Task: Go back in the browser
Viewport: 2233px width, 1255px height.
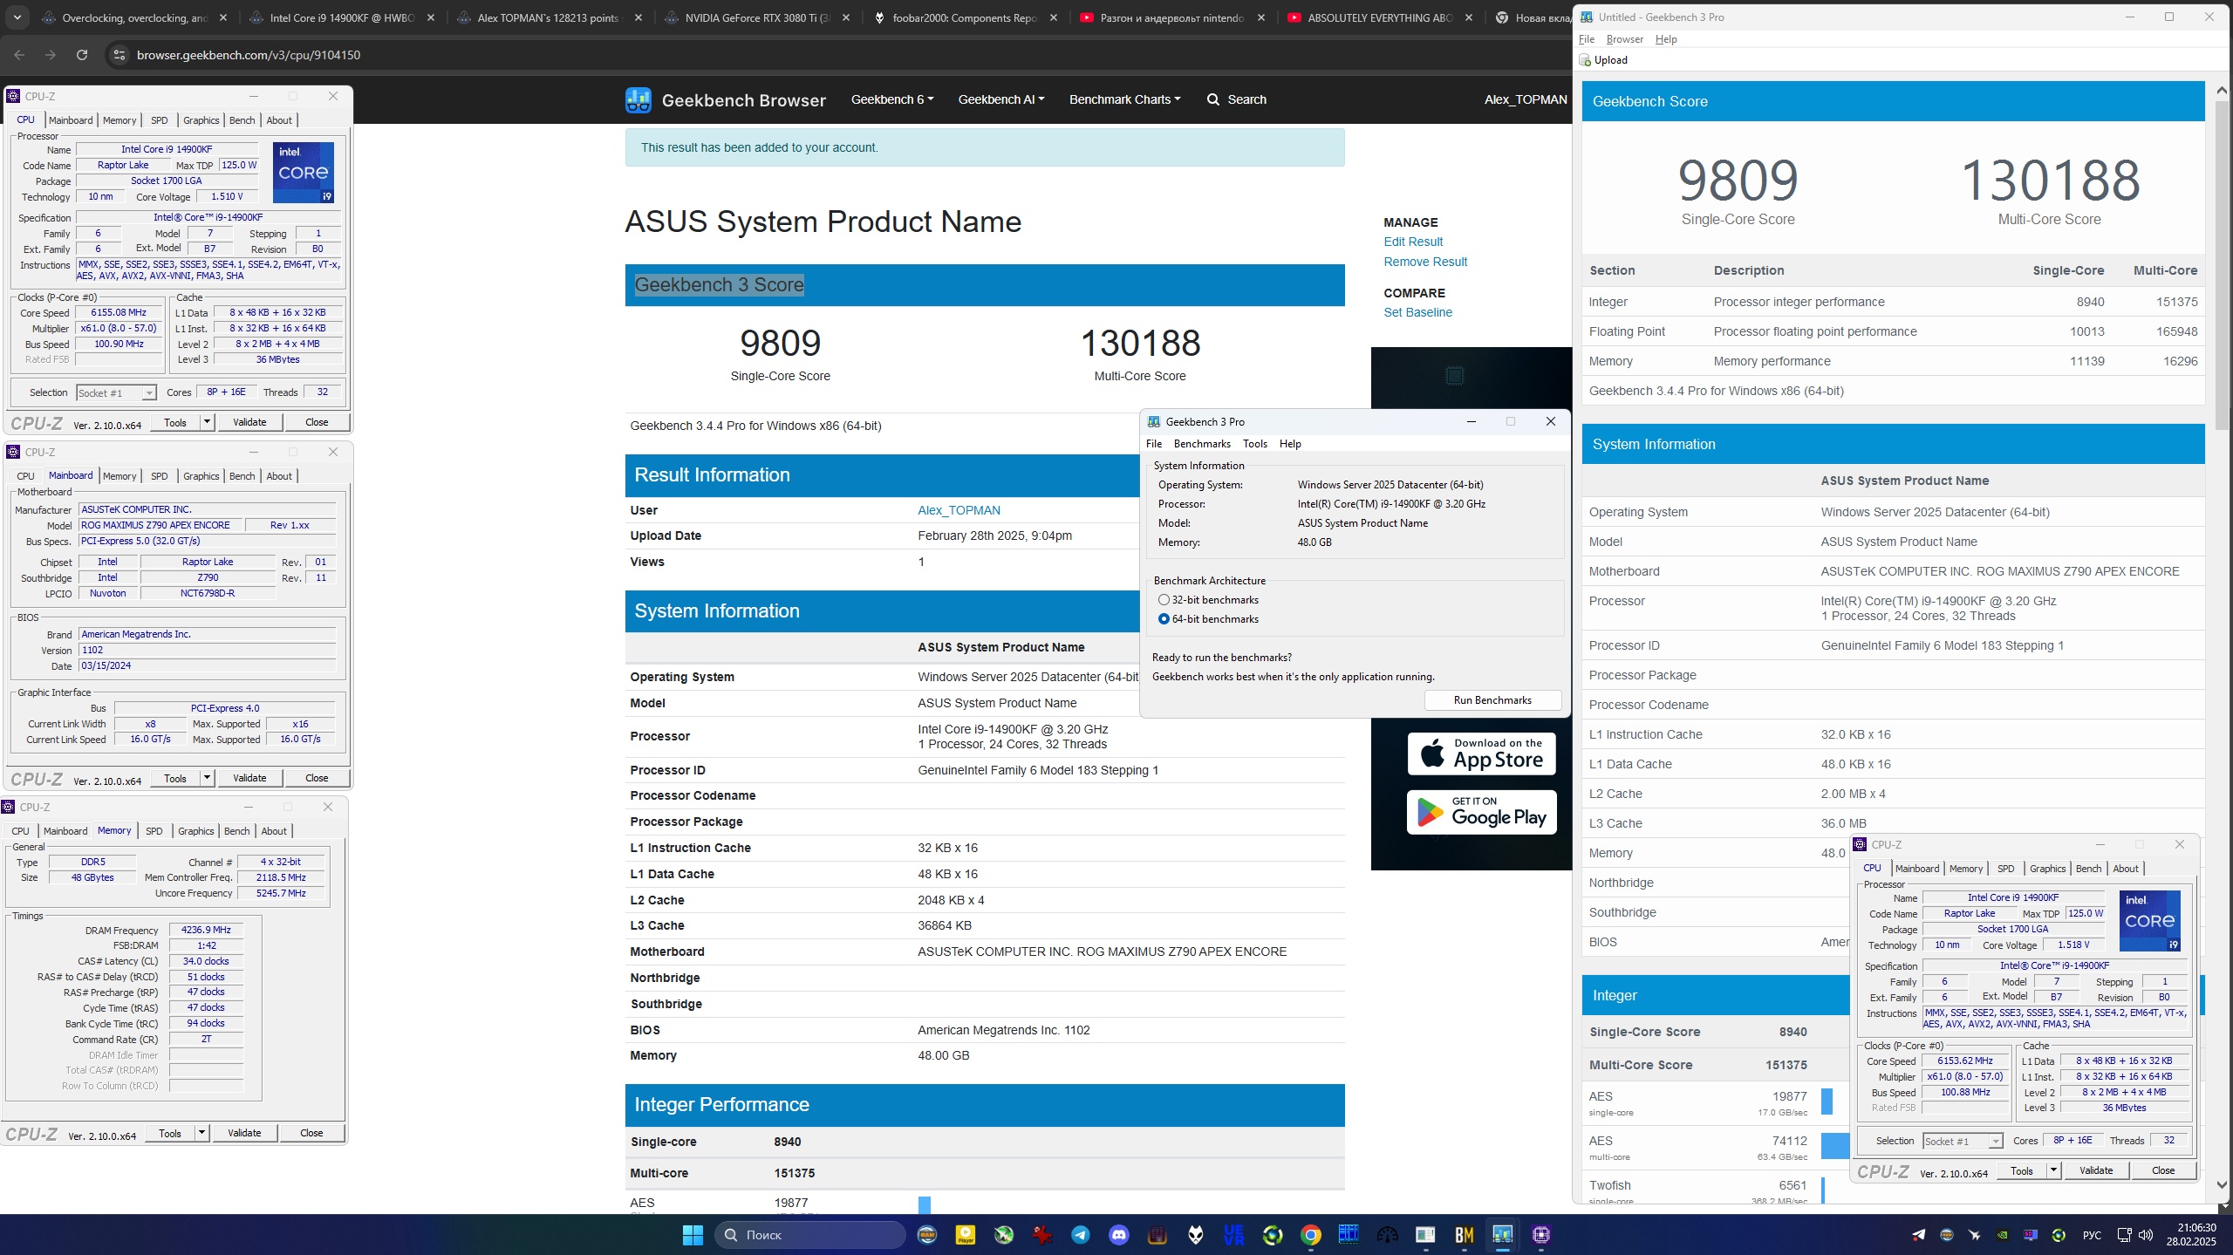Action: point(19,55)
